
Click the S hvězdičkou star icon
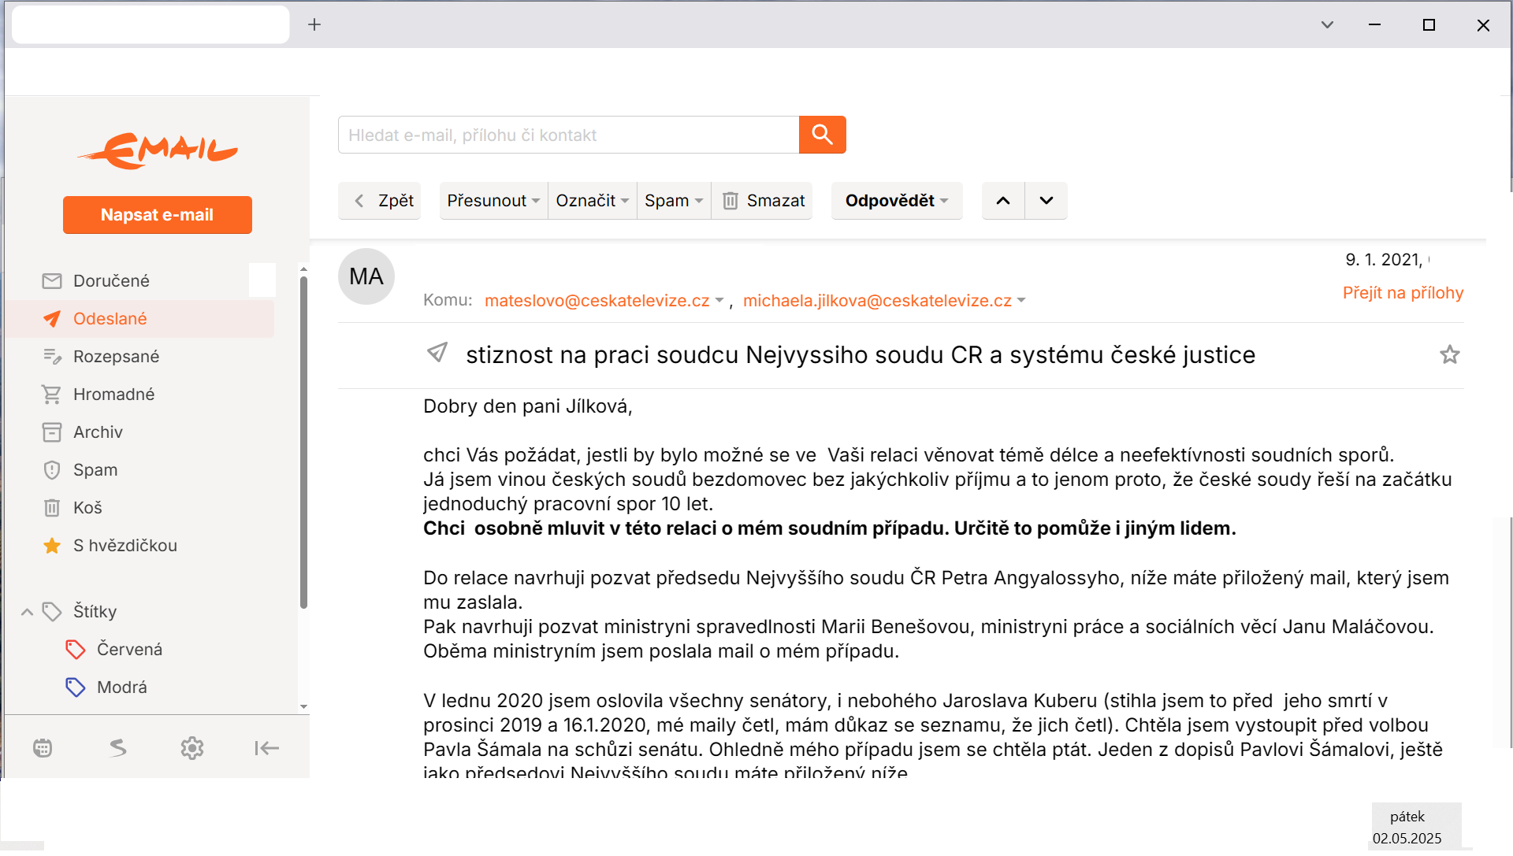point(52,546)
